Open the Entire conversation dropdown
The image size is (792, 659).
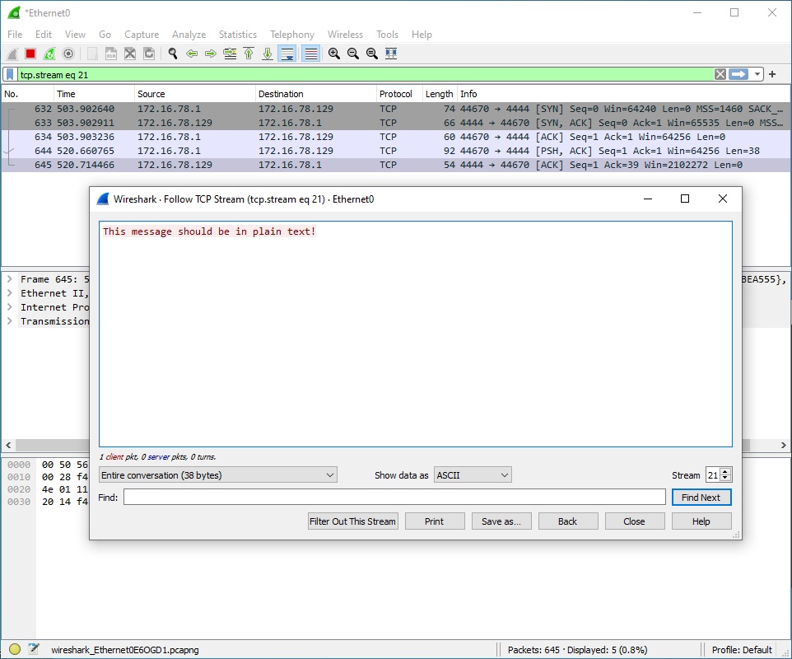coord(217,475)
